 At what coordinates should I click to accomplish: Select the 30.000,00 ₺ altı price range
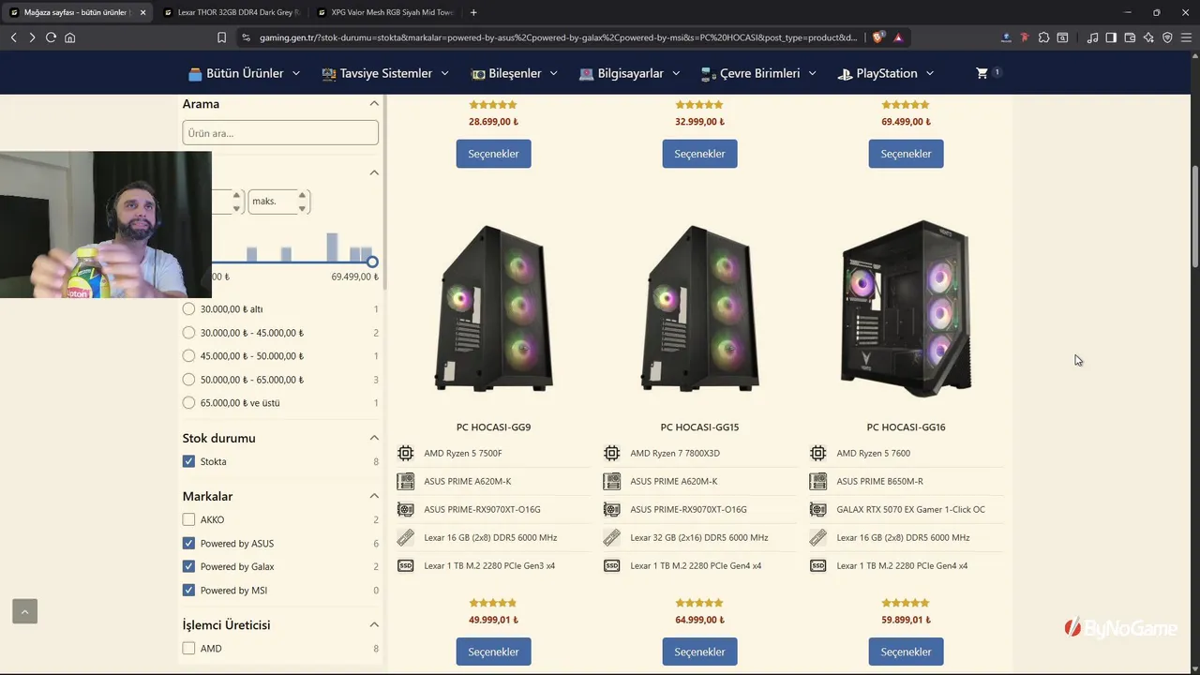tap(188, 308)
